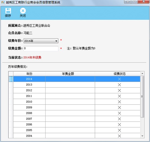
Task: Click the 保存 save icon
Action: click(x=8, y=11)
